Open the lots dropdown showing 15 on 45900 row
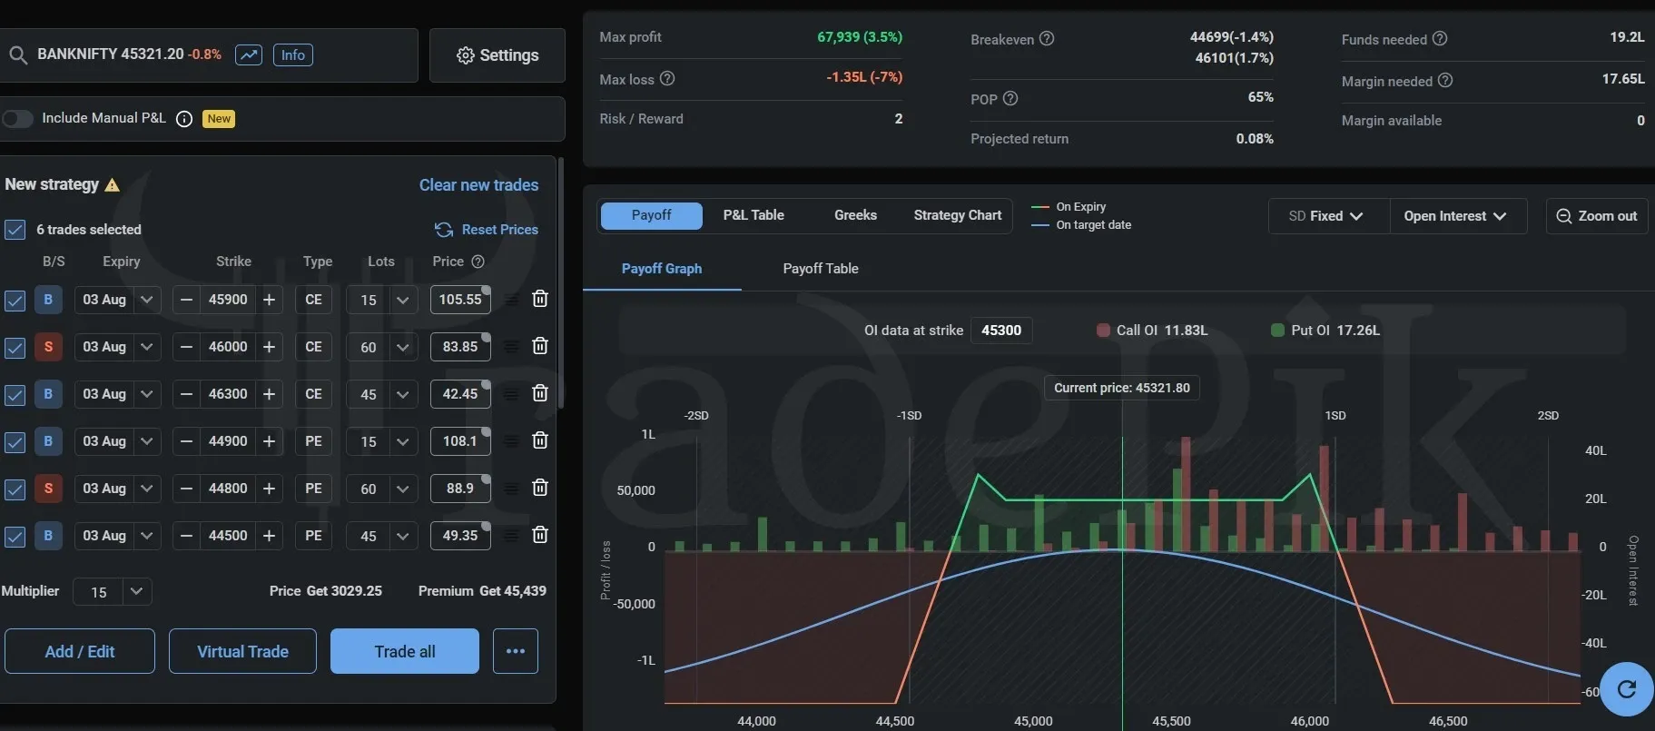This screenshot has width=1655, height=731. (381, 300)
